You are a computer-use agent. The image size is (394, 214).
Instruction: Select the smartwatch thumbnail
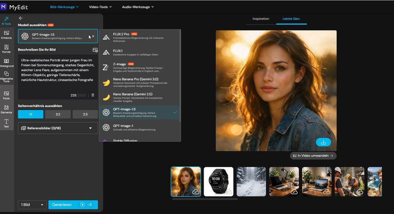[x=218, y=182]
